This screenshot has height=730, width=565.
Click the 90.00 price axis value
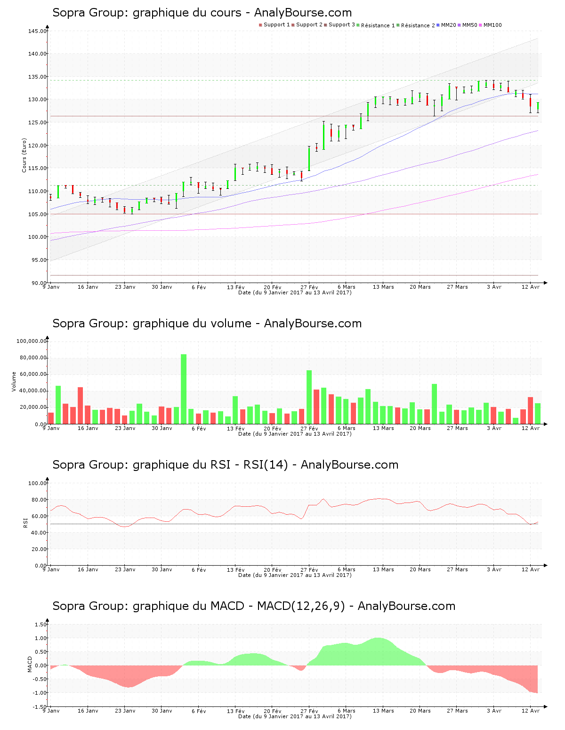39,283
